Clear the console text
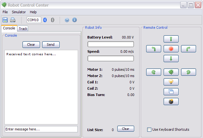 [31, 45]
